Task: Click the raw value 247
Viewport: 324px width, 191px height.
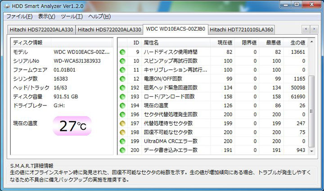Action: pyautogui.click(x=301, y=123)
